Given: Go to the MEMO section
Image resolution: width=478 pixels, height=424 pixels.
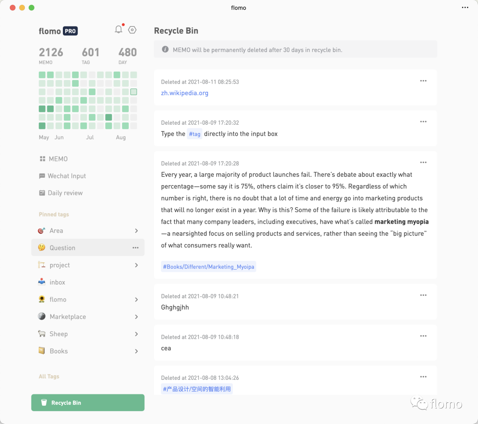Looking at the screenshot, I should pos(54,159).
